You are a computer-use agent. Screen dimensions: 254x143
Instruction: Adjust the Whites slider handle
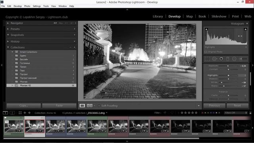pos(221,82)
